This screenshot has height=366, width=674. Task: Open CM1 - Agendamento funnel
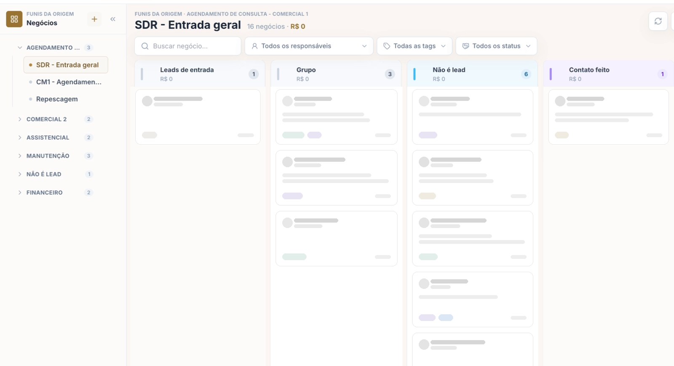(66, 82)
